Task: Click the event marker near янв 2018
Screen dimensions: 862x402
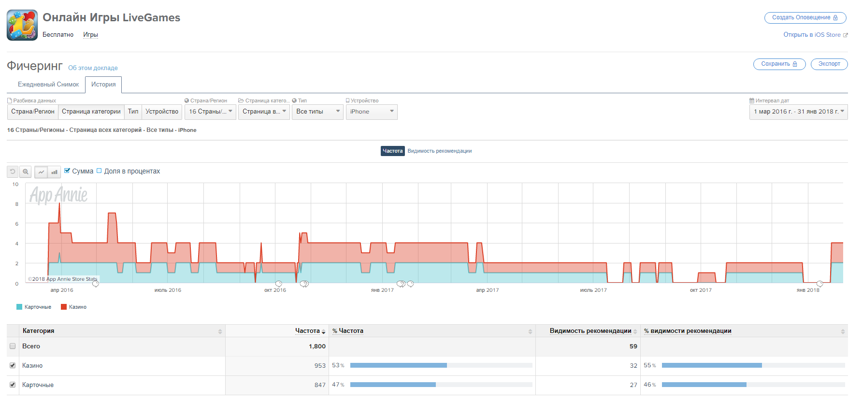Action: [x=819, y=284]
